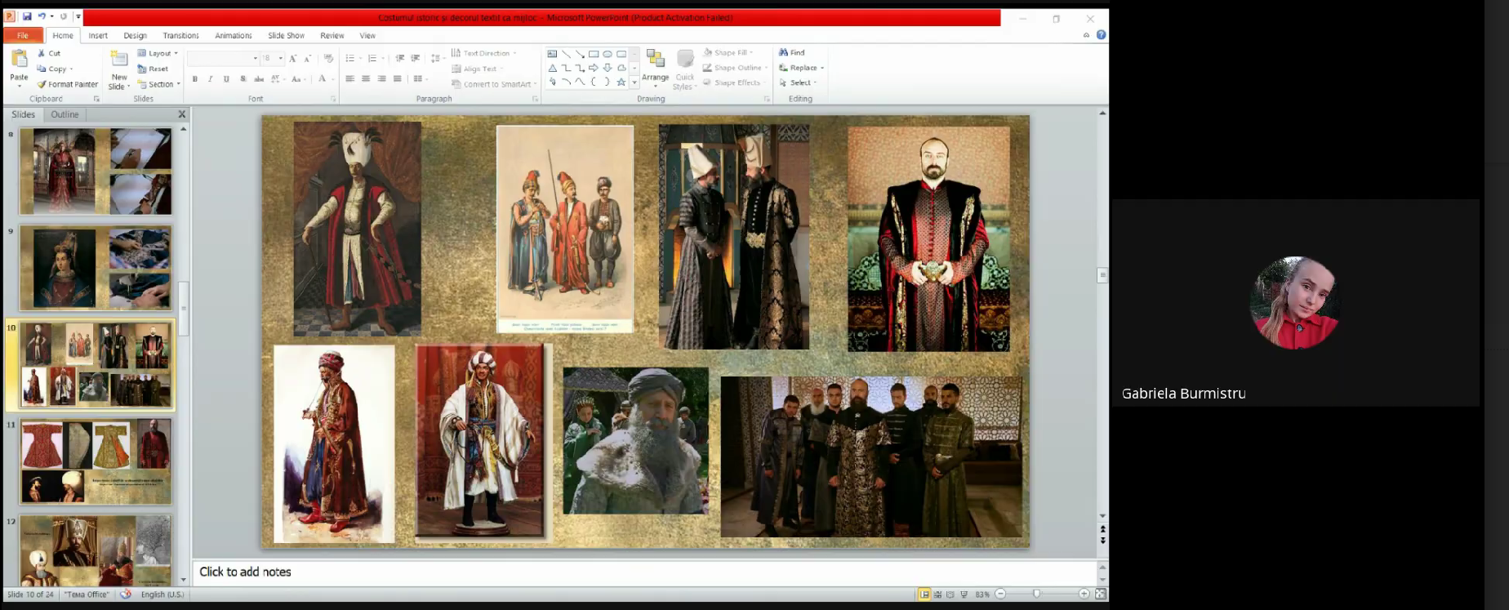Viewport: 1509px width, 610px height.
Task: Click the notes area to add notes
Action: click(645, 572)
